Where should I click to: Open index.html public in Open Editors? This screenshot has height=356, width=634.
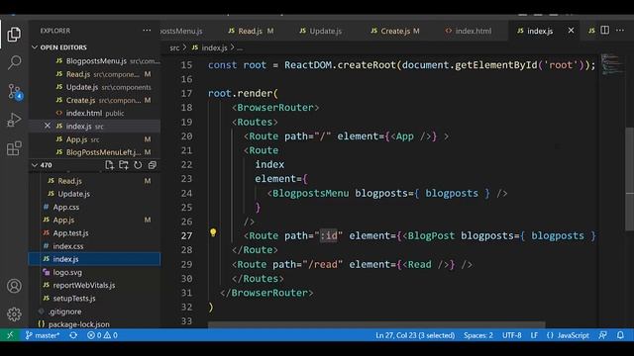point(95,113)
